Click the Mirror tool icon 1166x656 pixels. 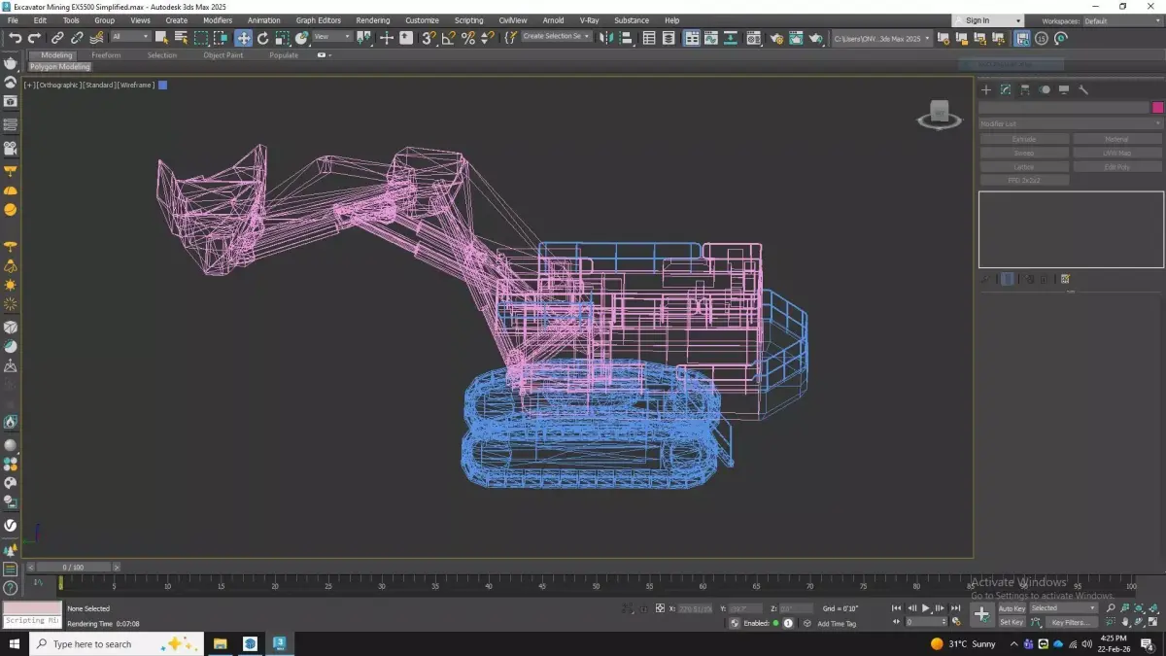click(x=606, y=38)
